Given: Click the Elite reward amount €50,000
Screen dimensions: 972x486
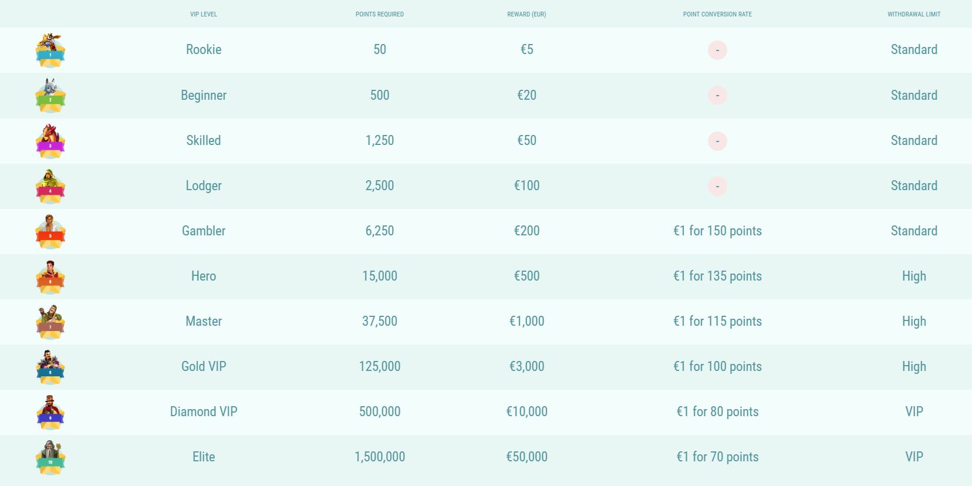Looking at the screenshot, I should tap(526, 457).
